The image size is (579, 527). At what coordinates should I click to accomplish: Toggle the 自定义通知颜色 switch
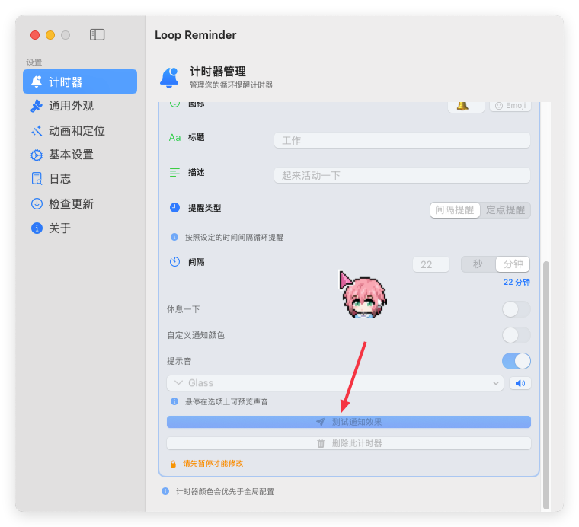point(517,335)
